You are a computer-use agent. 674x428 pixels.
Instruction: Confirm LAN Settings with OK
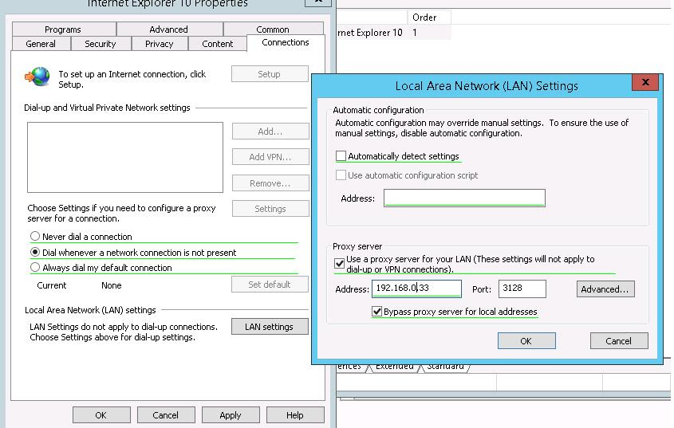(x=526, y=341)
